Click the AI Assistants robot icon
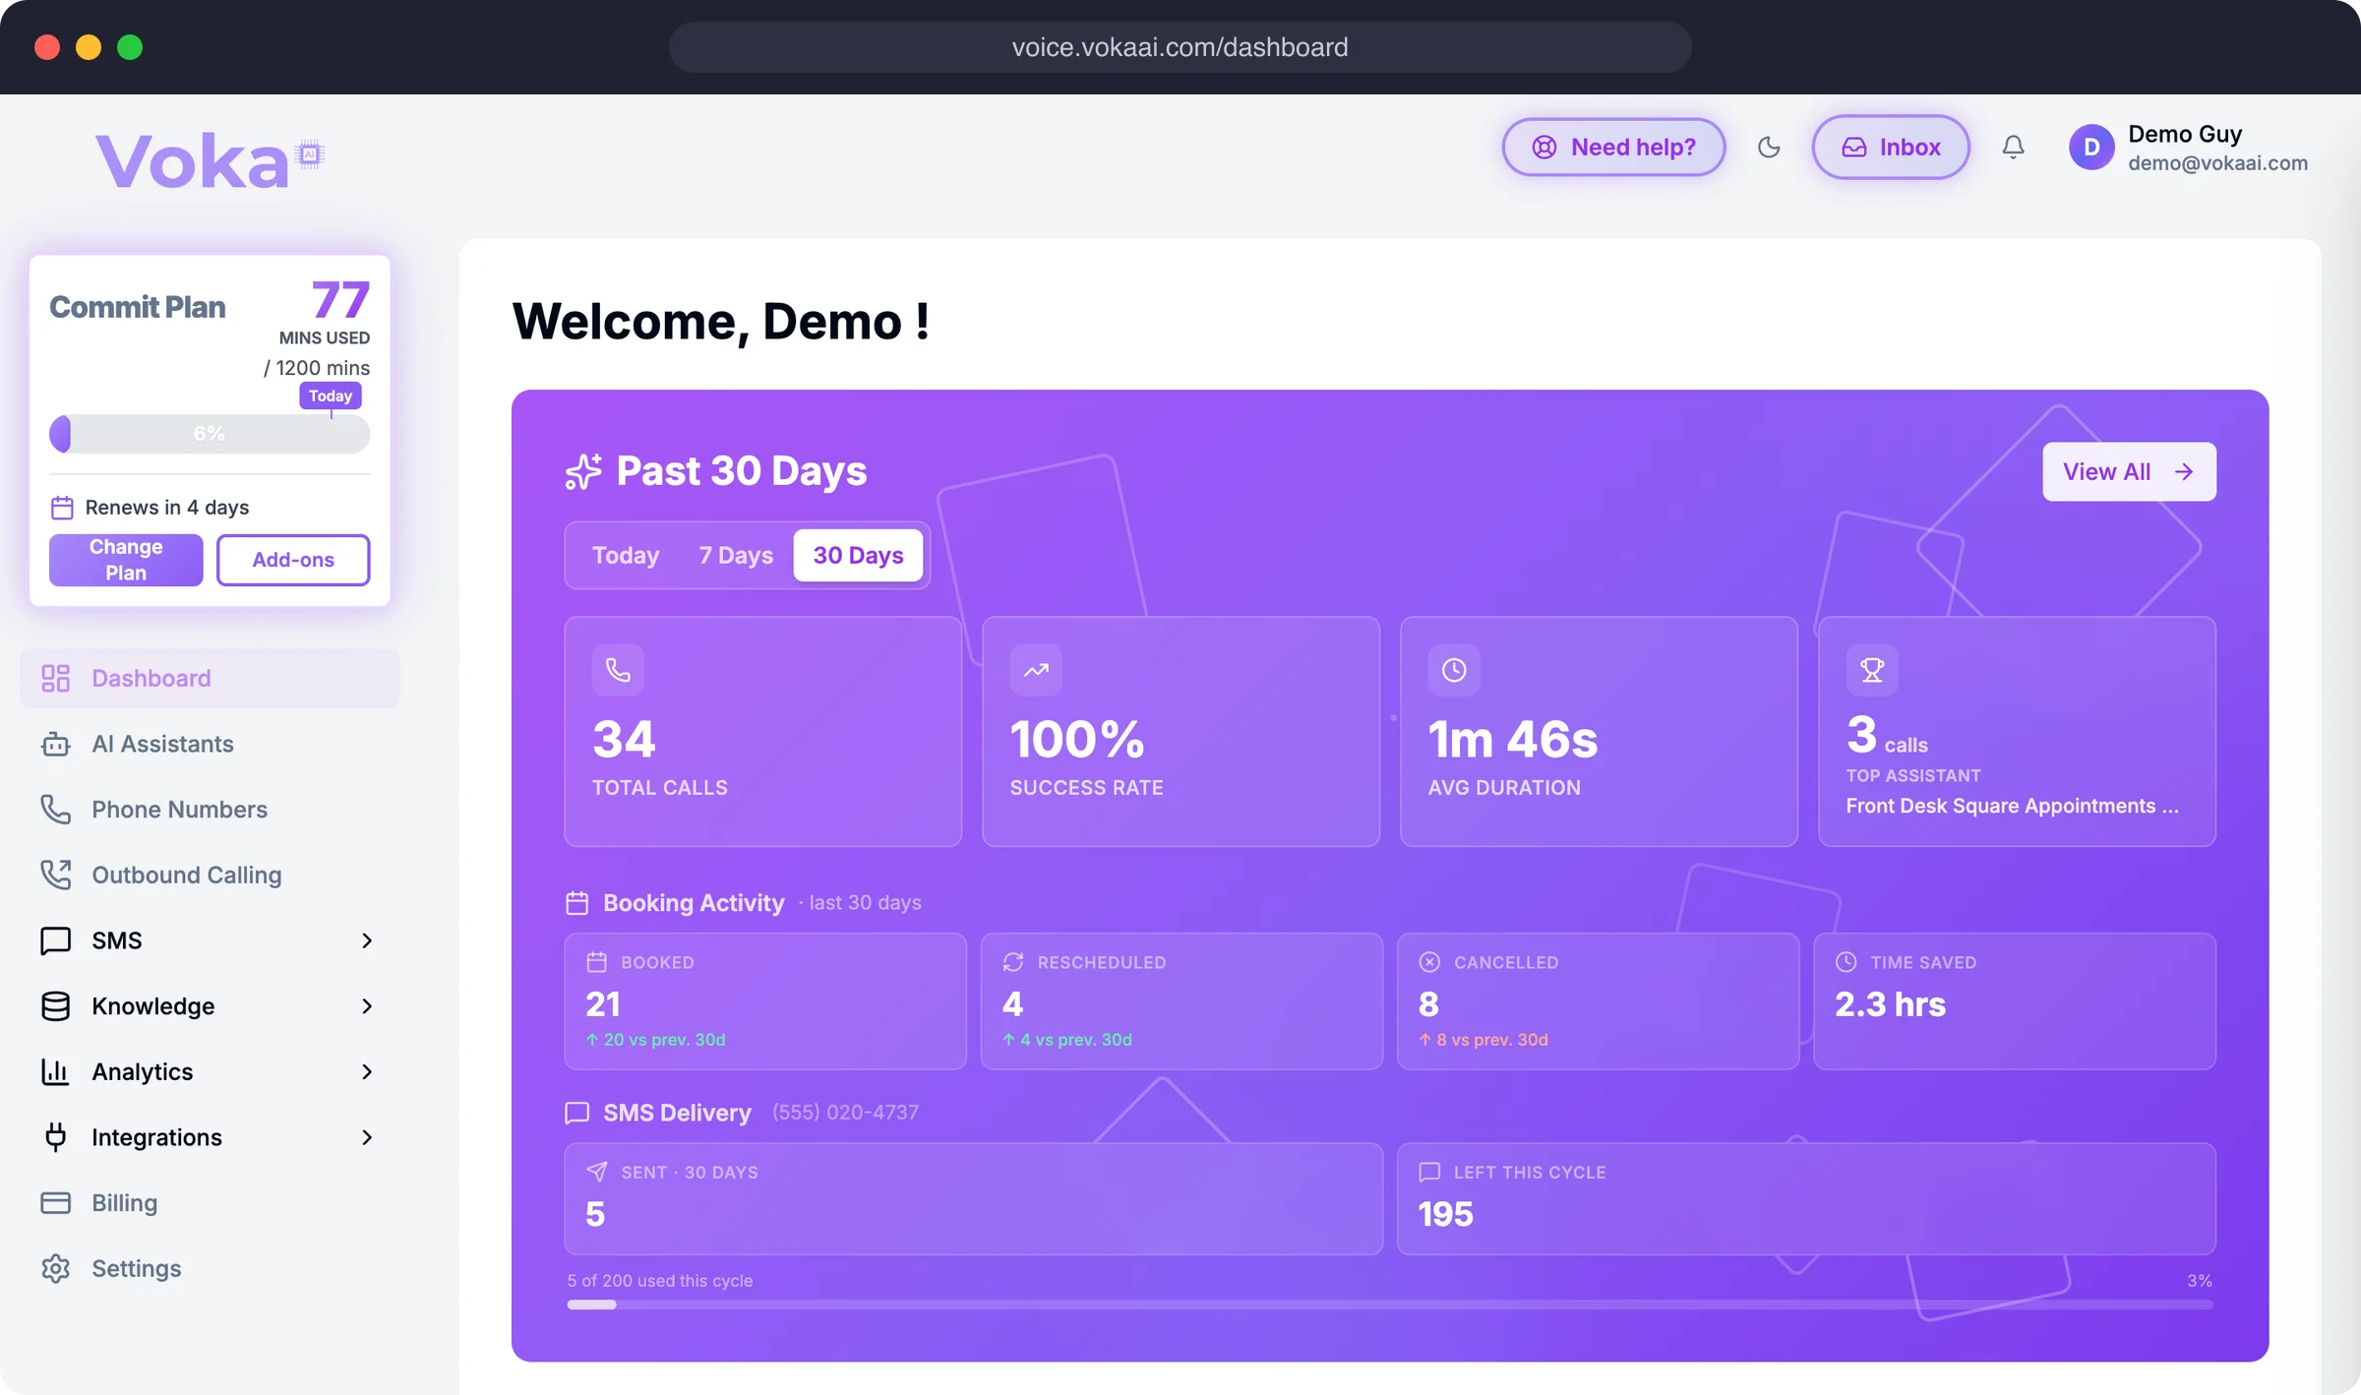Viewport: 2361px width, 1395px height. [55, 744]
